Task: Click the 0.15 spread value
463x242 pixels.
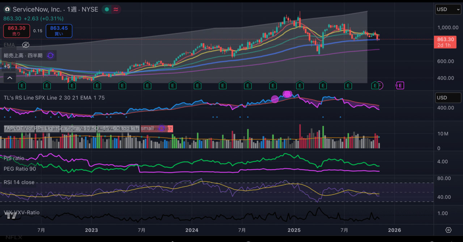Action: [x=38, y=31]
